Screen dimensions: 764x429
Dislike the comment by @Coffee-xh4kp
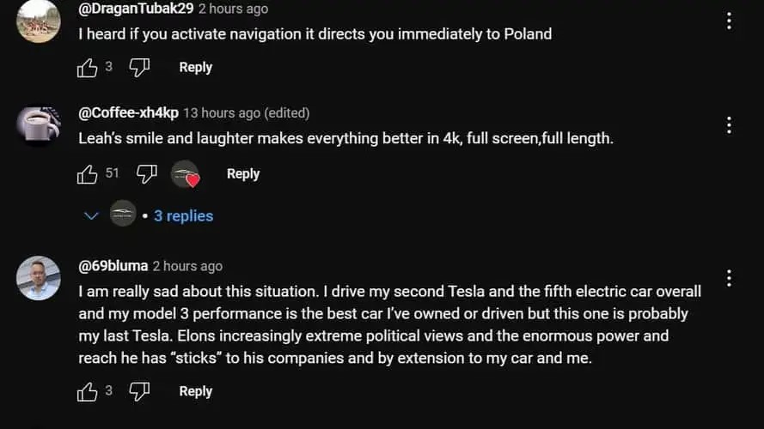tap(147, 174)
